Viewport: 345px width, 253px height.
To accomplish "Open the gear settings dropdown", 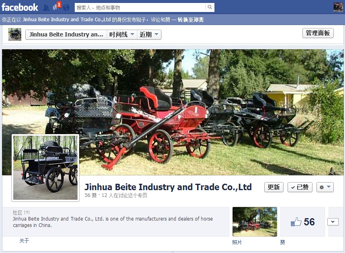I will [325, 187].
